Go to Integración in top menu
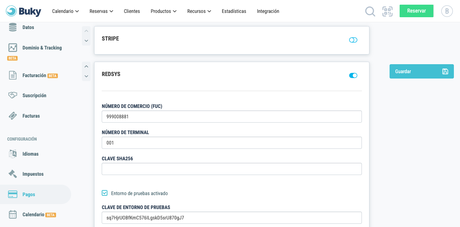The width and height of the screenshot is (460, 227). click(x=268, y=11)
